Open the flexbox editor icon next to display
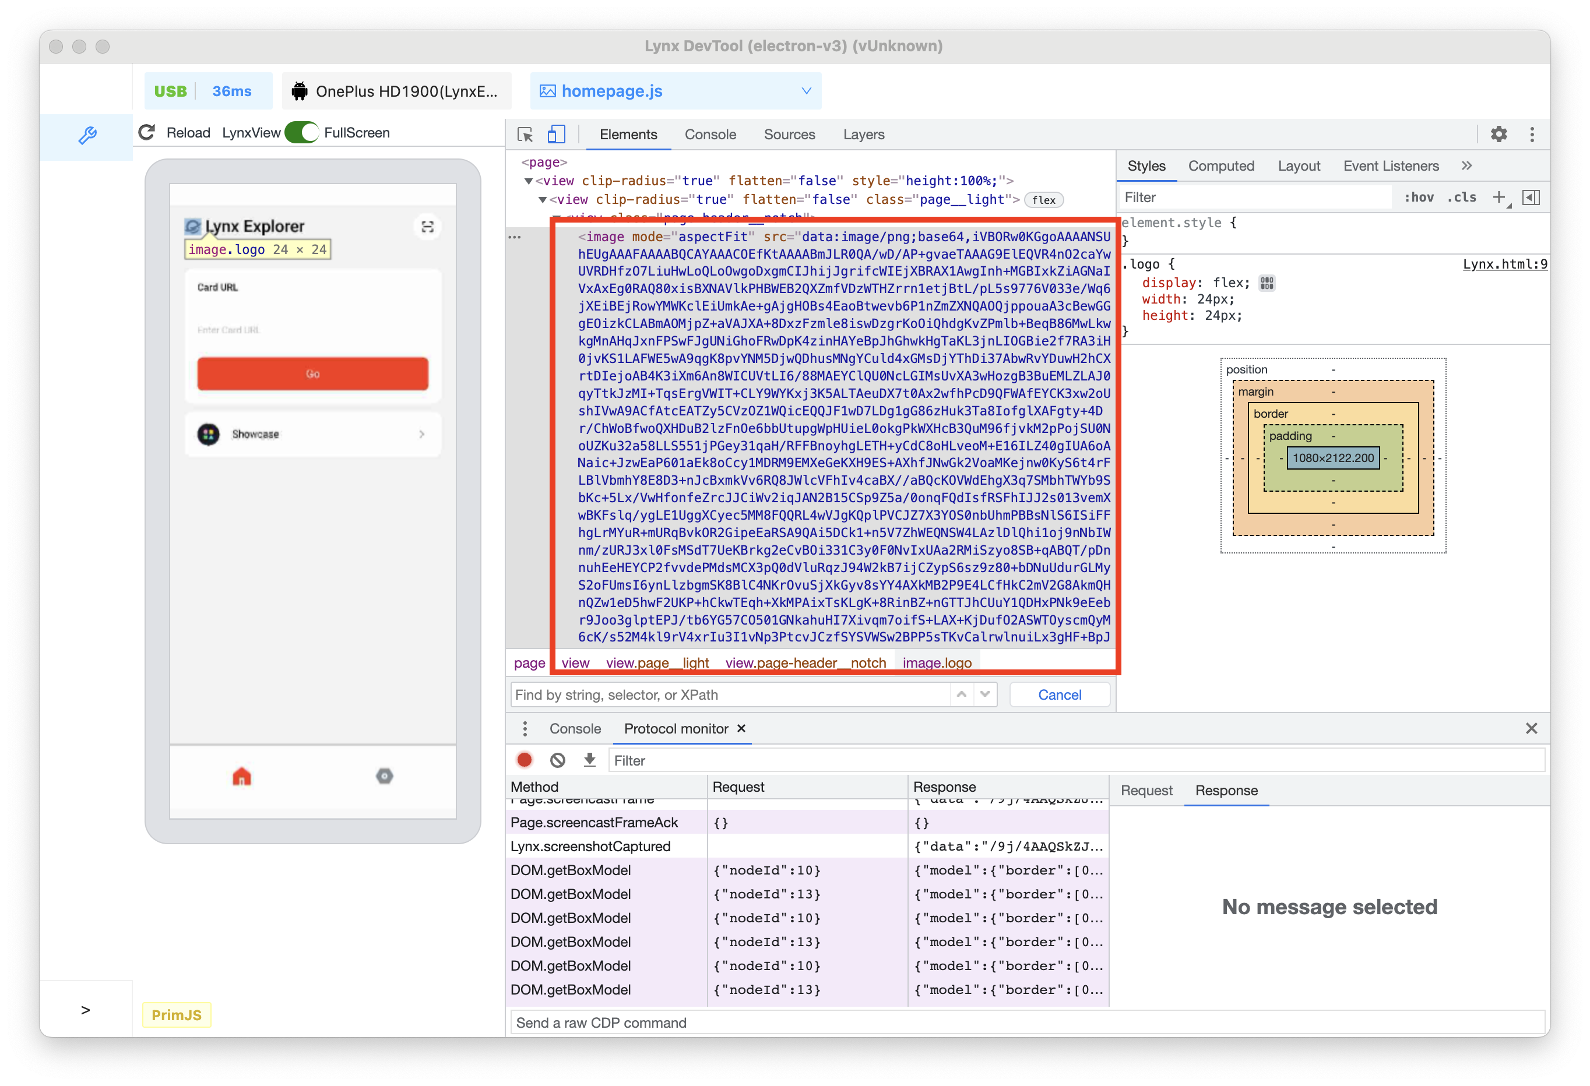This screenshot has height=1086, width=1590. [x=1267, y=283]
